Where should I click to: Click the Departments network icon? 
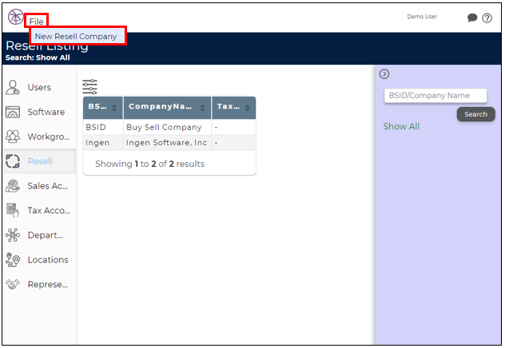click(x=13, y=235)
